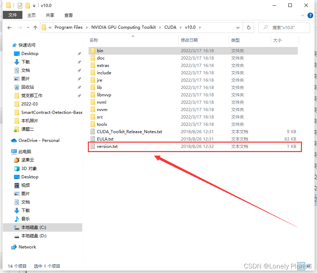Viewport: 317px width, 273px height.
Task: Select 快速访问 in navigation pane
Action: (x=27, y=45)
